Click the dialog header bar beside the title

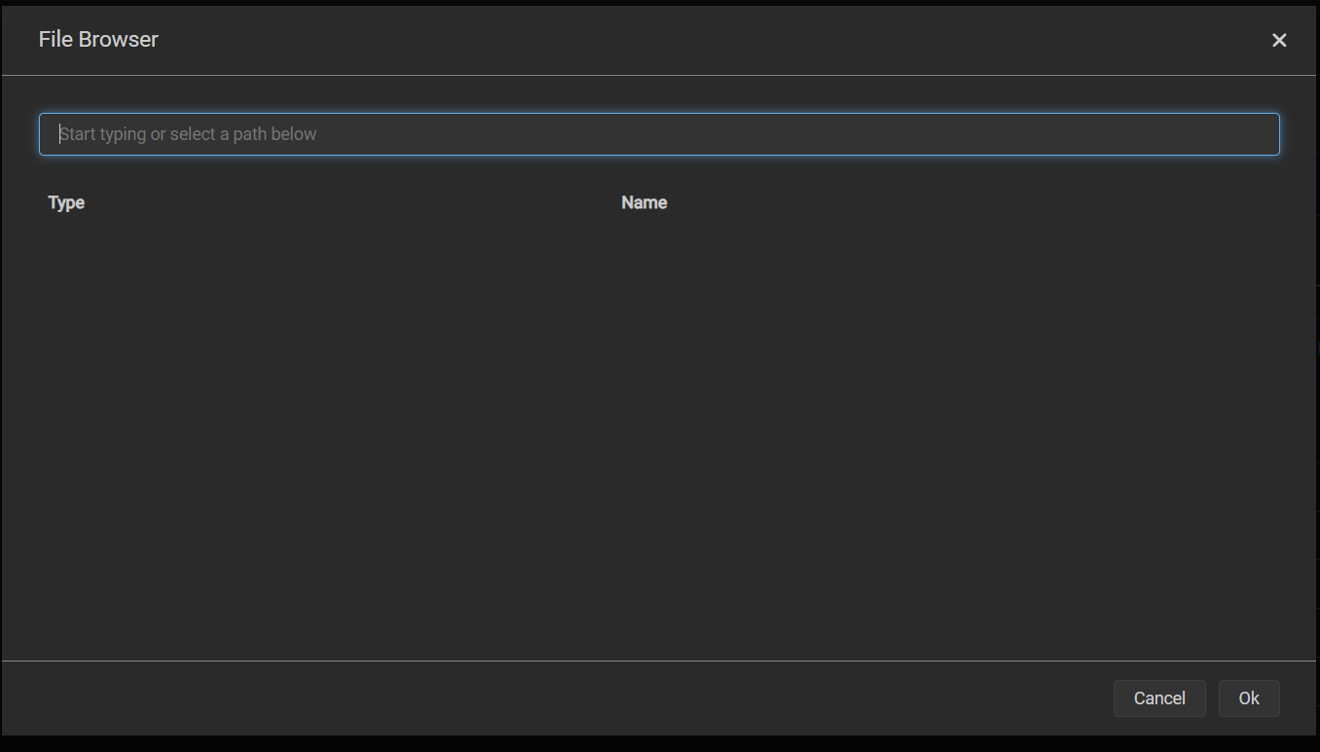pos(681,40)
